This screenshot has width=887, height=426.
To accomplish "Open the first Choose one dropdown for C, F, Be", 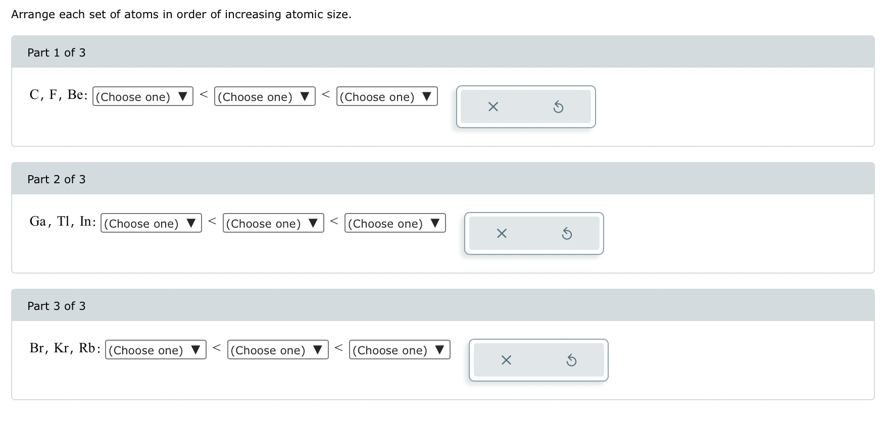I will tap(143, 96).
